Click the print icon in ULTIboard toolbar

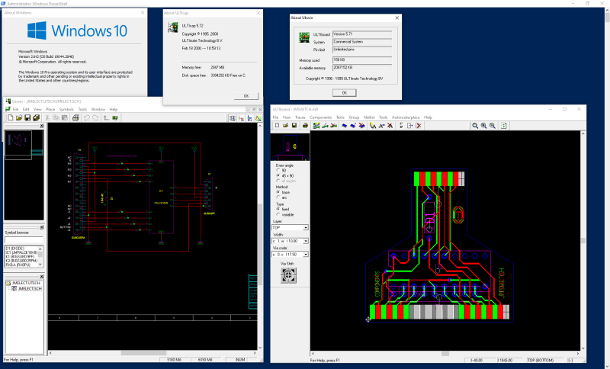pyautogui.click(x=303, y=126)
